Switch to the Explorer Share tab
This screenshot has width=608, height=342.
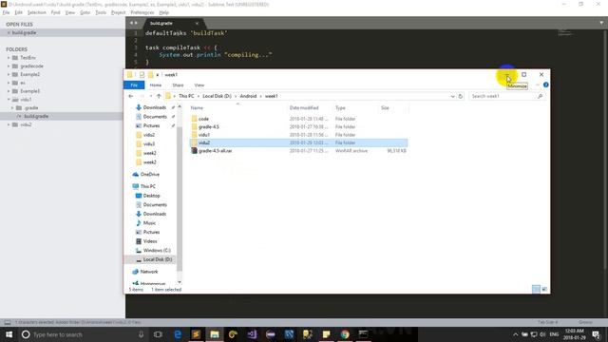point(178,85)
